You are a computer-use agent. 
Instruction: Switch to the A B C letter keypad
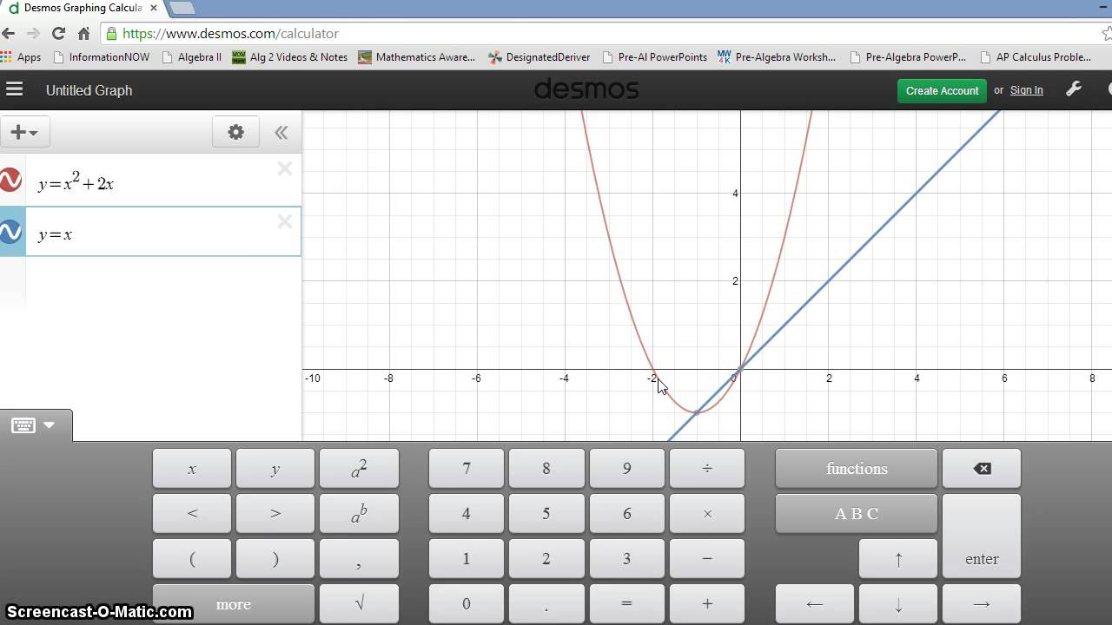click(857, 514)
